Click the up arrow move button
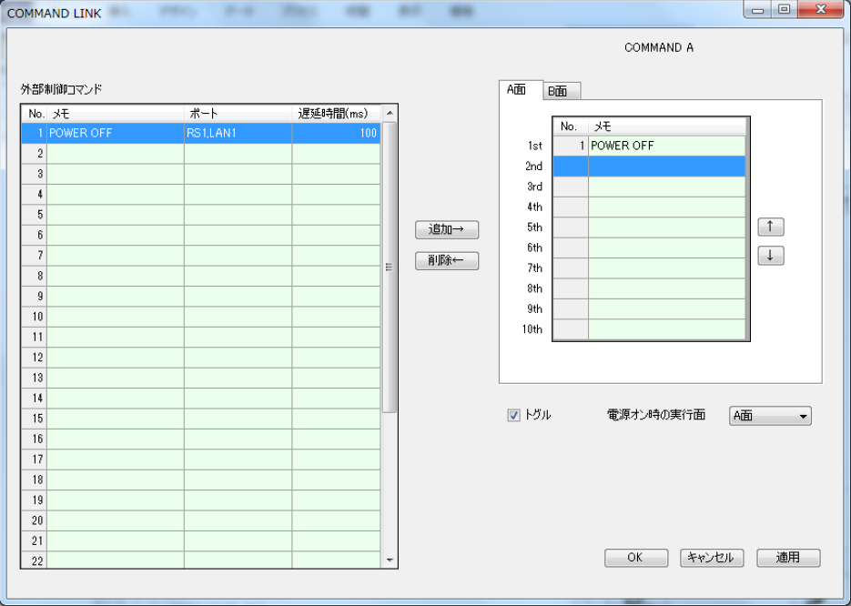Viewport: 851px width, 606px height. click(x=770, y=227)
